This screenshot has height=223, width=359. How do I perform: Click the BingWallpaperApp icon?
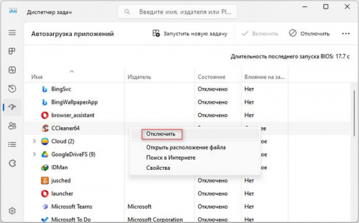pos(45,102)
